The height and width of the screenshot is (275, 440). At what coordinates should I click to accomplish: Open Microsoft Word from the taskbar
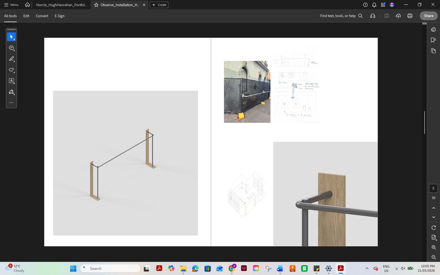[280, 268]
